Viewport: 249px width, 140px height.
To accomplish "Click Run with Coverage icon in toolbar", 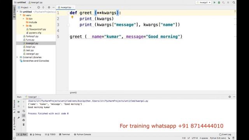I will (223, 2).
